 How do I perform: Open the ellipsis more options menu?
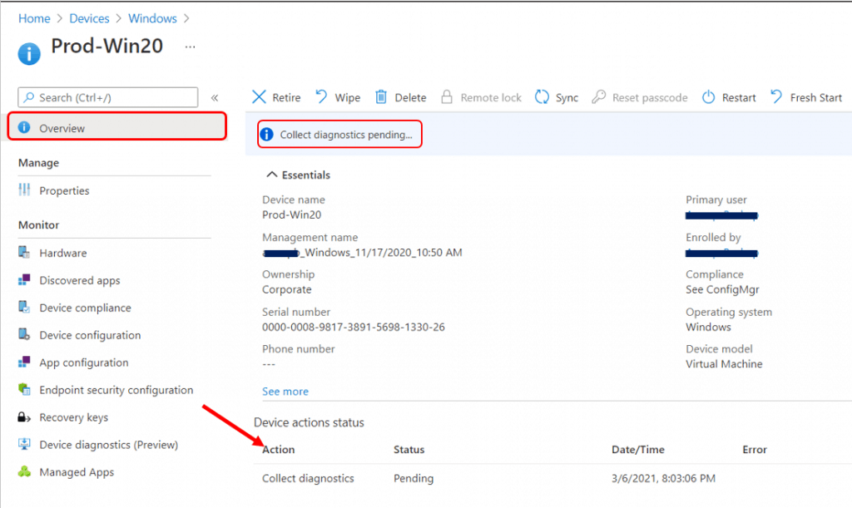click(x=190, y=47)
